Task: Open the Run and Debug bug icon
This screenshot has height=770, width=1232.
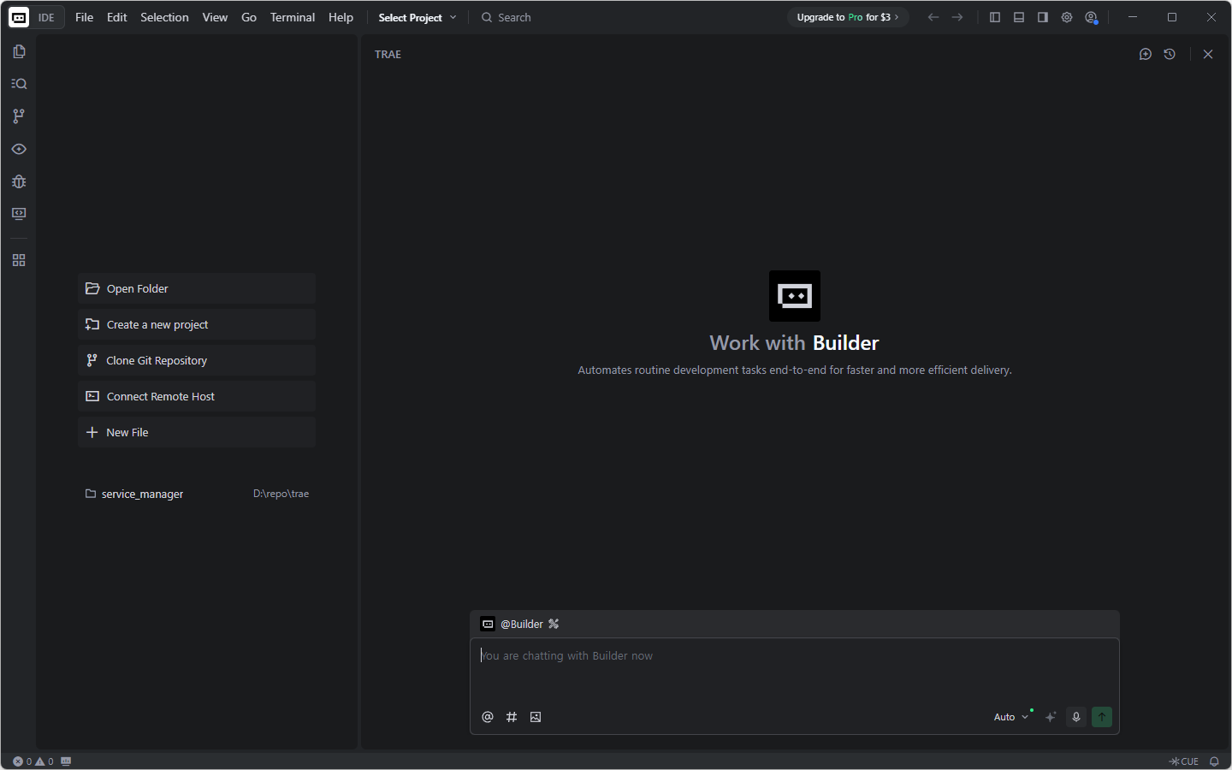Action: (x=19, y=181)
